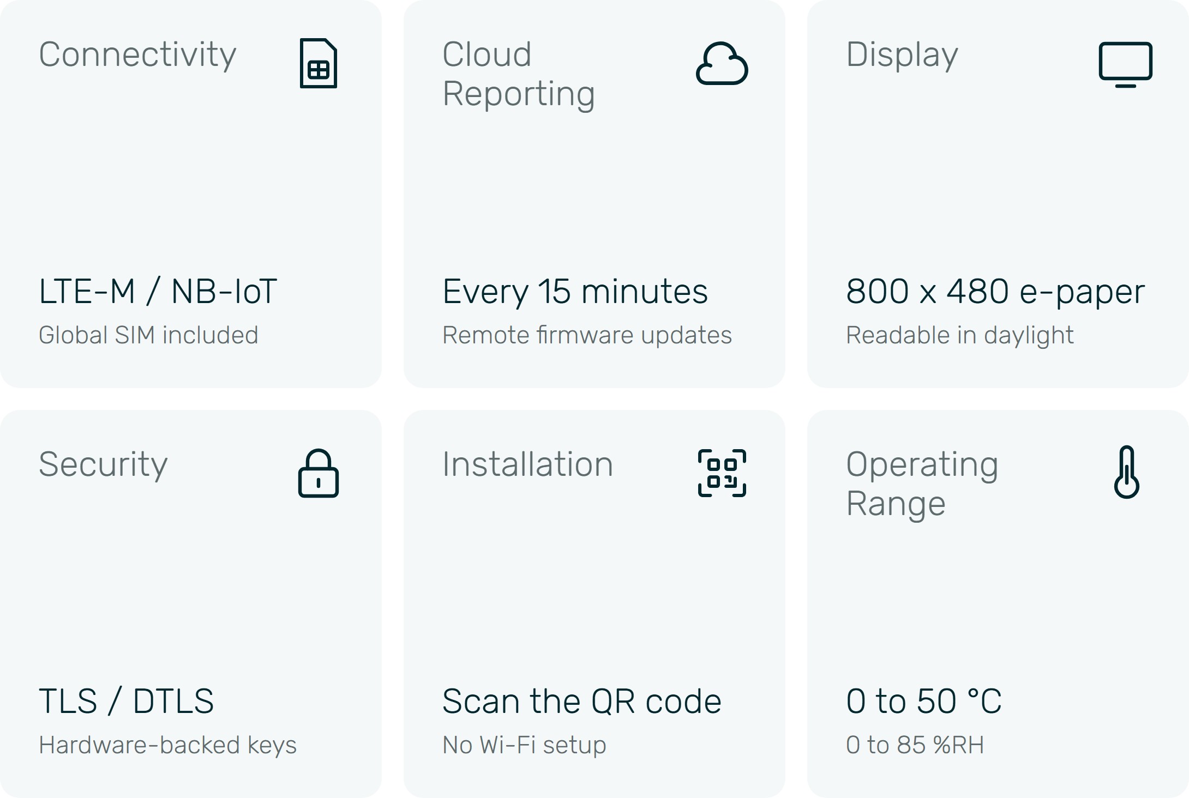Viewport: 1189px width, 798px height.
Task: Click the Readable in daylight note
Action: 960,336
